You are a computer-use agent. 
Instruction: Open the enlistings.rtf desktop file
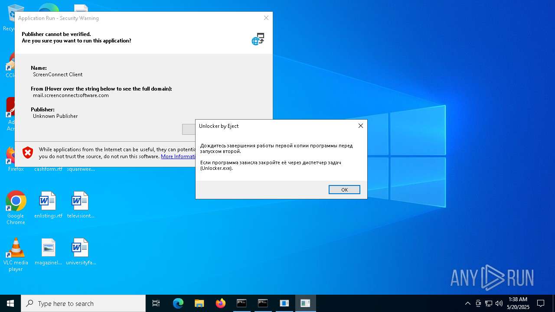(48, 205)
